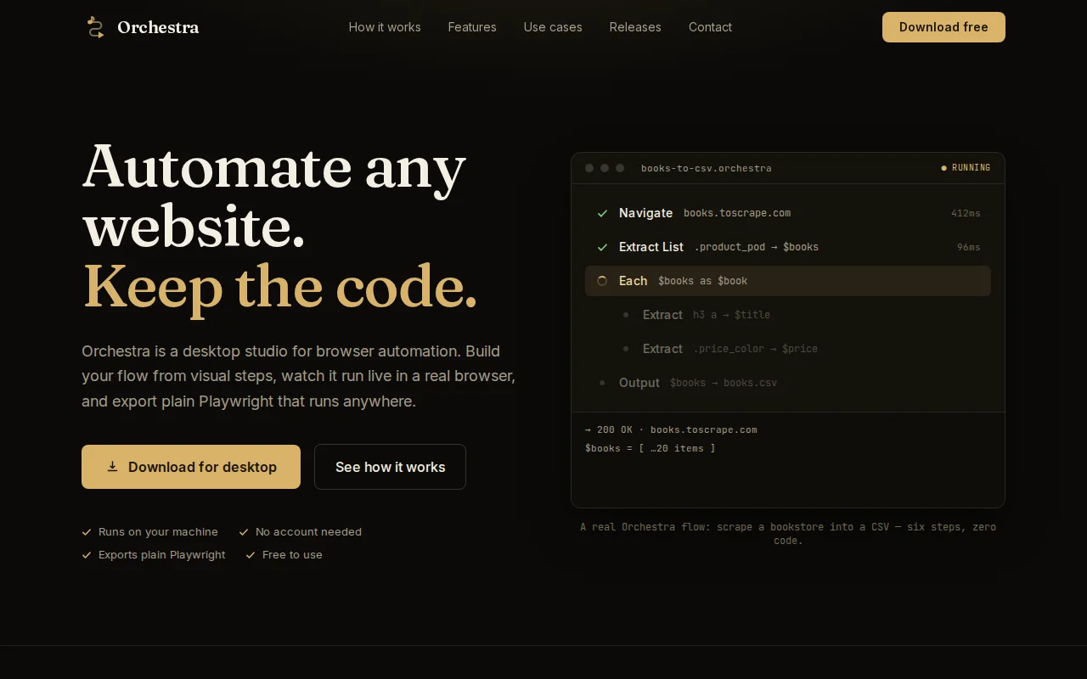
Task: Click the 412ms timing value
Action: [966, 213]
